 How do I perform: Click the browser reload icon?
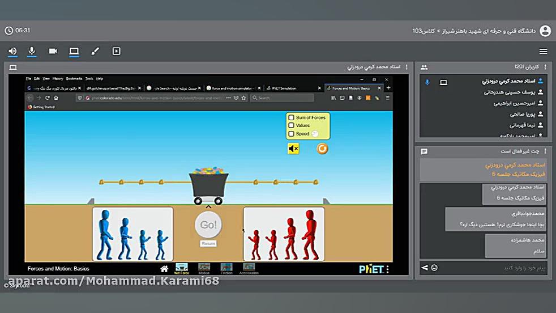[x=47, y=98]
